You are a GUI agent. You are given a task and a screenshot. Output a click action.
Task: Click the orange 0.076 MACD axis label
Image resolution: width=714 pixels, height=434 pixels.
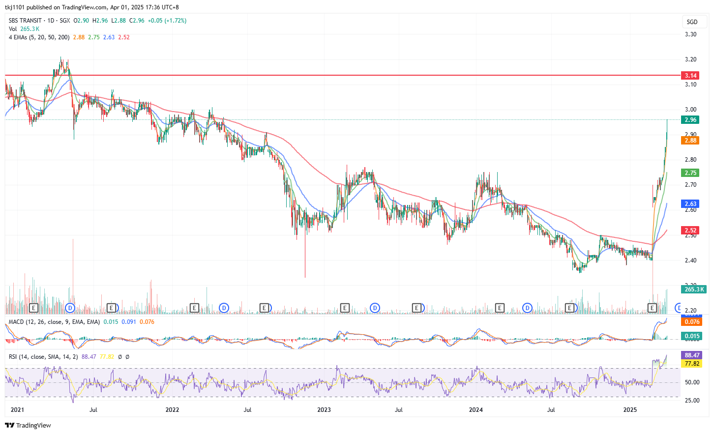(x=692, y=322)
